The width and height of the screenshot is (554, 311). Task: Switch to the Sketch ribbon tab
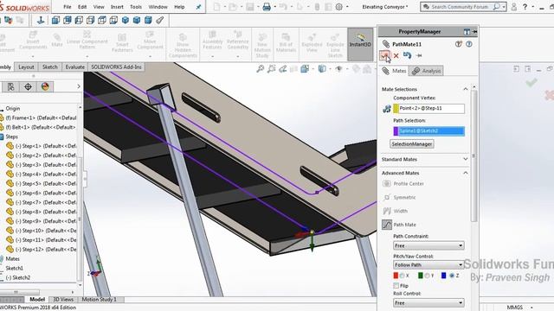(50, 67)
